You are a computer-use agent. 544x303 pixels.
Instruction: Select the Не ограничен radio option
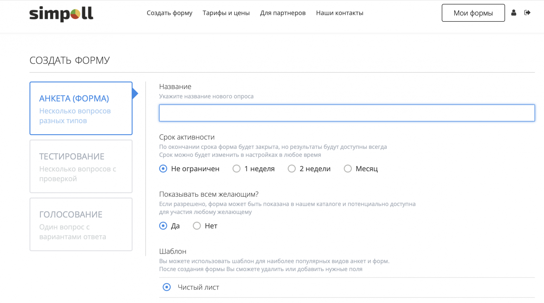pos(164,169)
